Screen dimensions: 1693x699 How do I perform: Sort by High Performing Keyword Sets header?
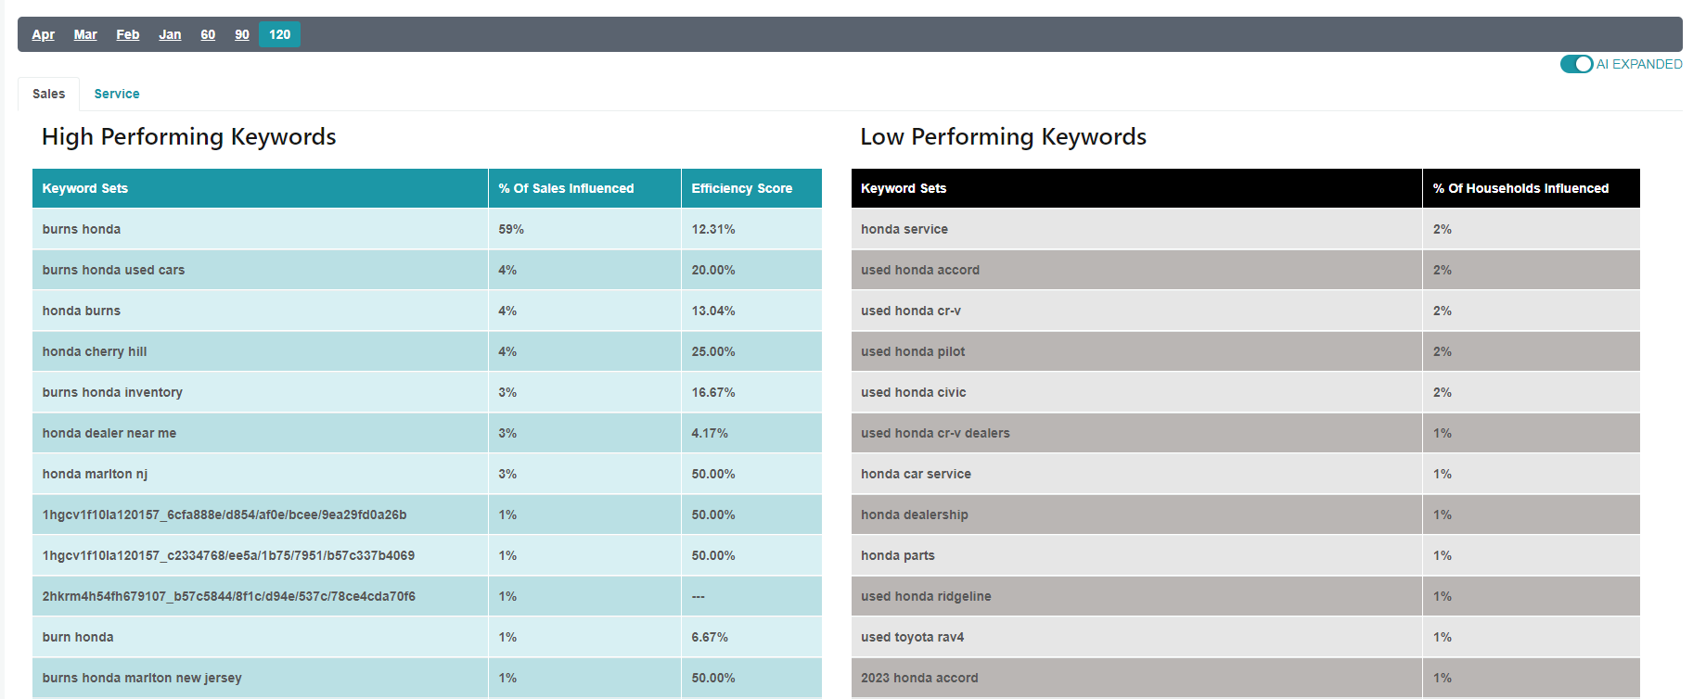click(85, 188)
